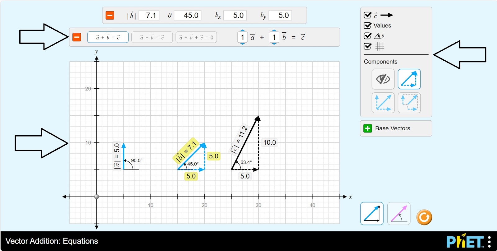Uncheck the Values checkbox
The image size is (497, 251).
(x=368, y=26)
